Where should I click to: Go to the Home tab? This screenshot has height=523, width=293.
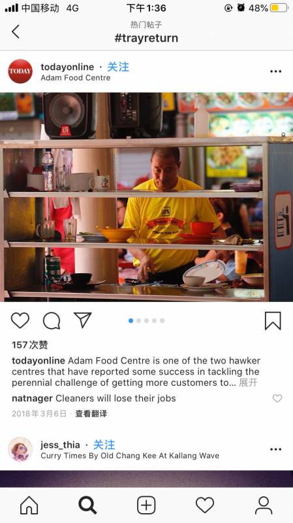pyautogui.click(x=29, y=505)
